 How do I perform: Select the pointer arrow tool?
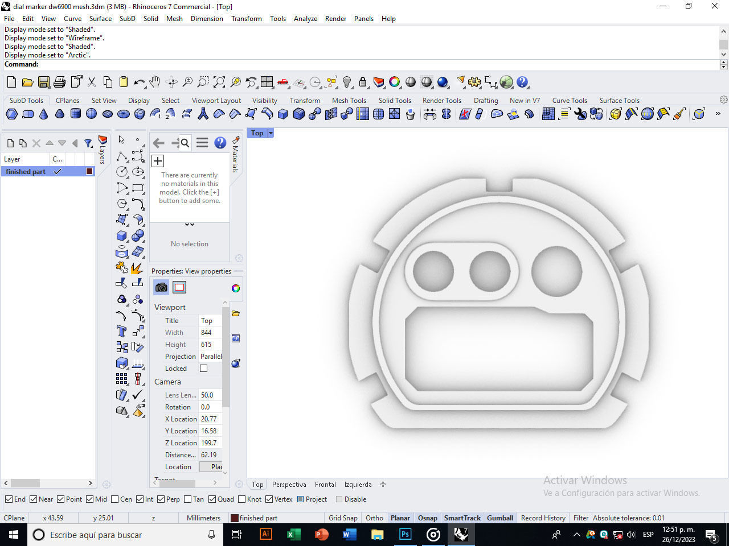(121, 139)
